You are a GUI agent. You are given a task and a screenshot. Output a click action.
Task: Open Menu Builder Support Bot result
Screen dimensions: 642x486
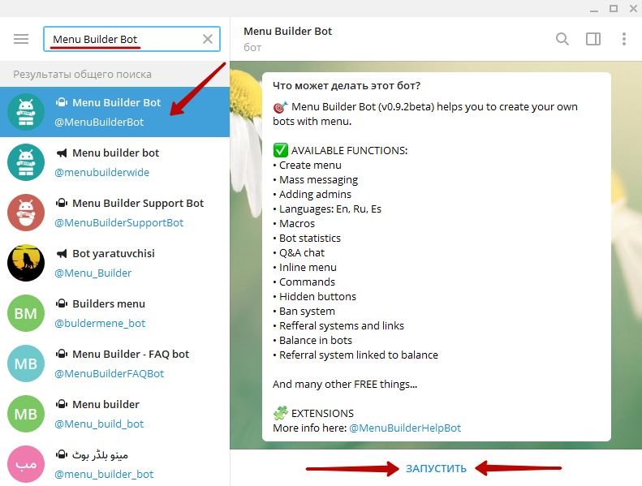coord(114,213)
